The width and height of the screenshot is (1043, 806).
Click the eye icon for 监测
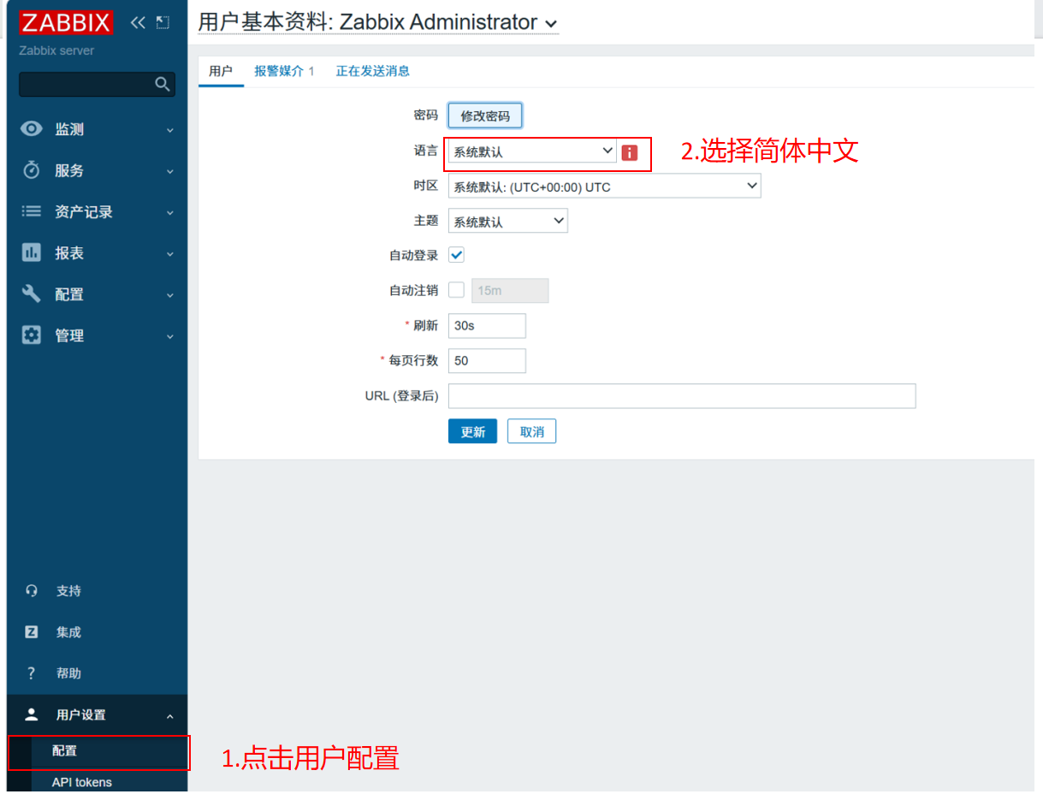32,129
